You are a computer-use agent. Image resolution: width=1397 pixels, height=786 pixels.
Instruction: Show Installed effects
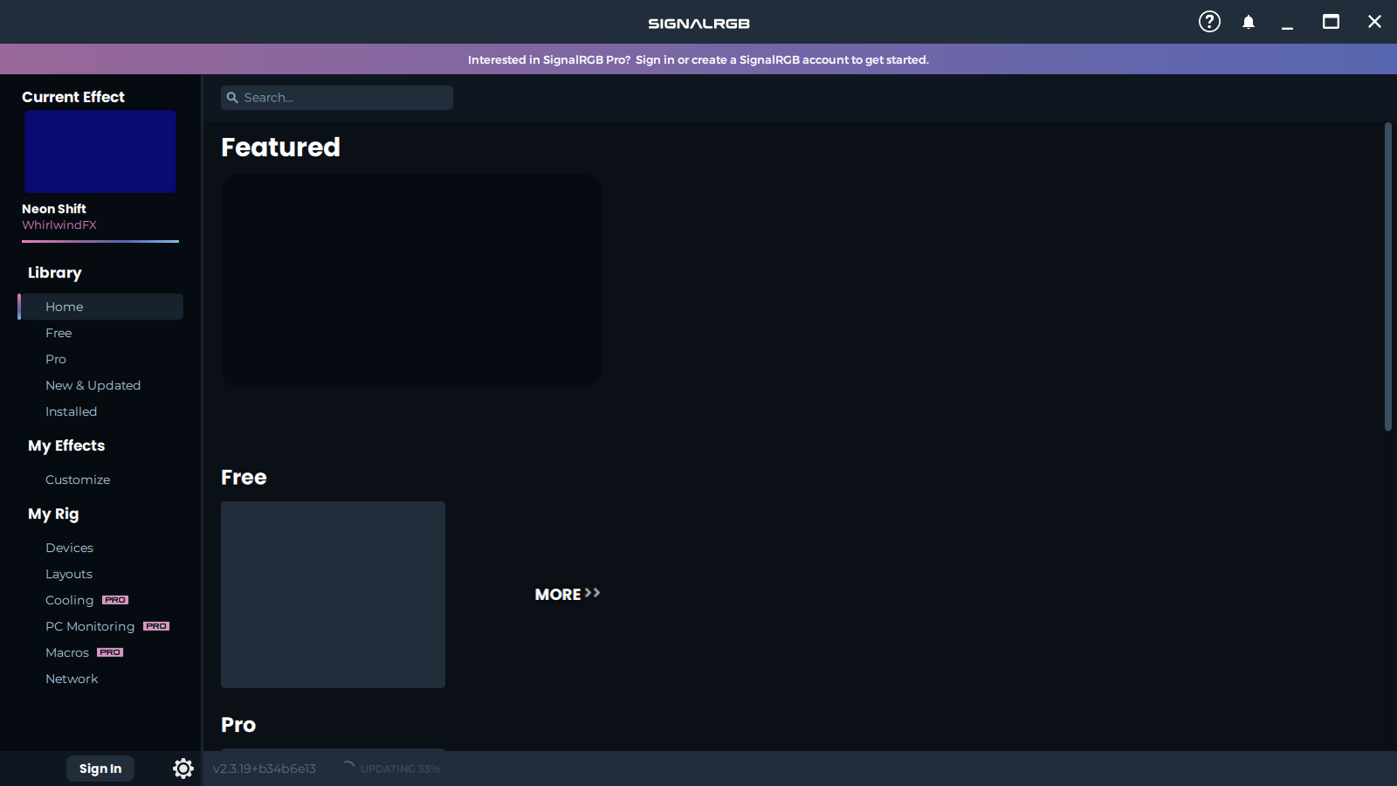pyautogui.click(x=71, y=411)
